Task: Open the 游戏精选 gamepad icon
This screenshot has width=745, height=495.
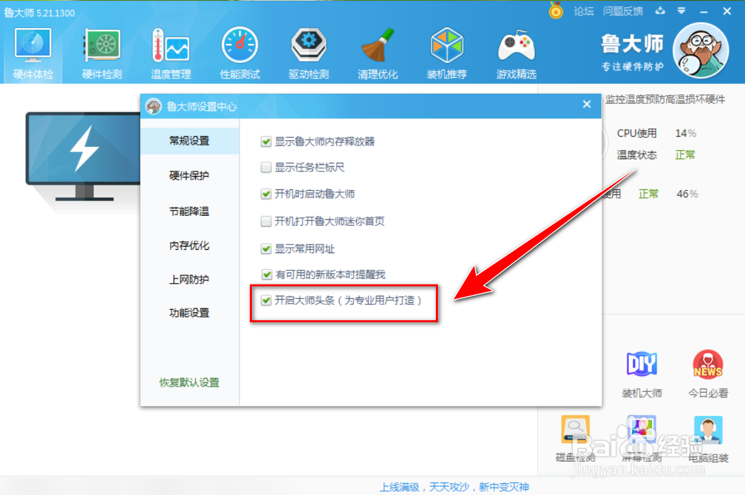Action: tap(516, 46)
